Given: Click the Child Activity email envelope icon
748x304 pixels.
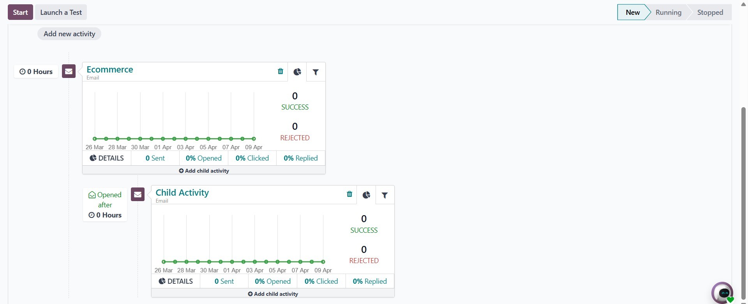Looking at the screenshot, I should pyautogui.click(x=138, y=194).
